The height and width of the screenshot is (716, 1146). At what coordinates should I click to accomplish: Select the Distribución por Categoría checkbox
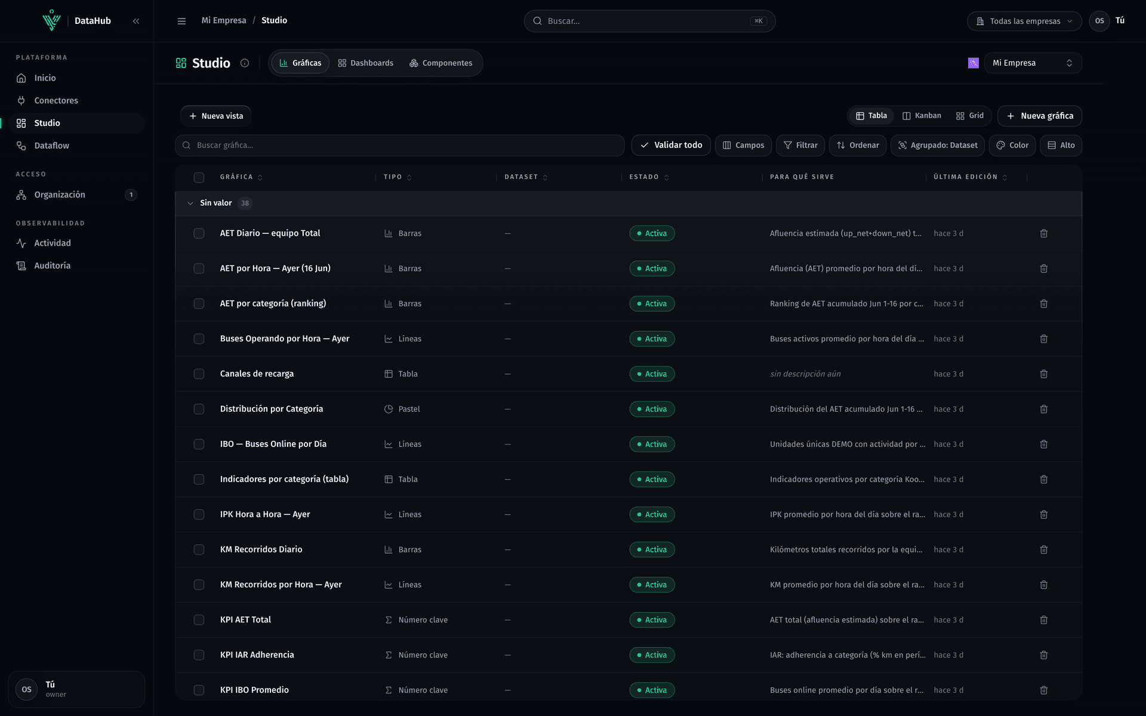click(x=199, y=409)
